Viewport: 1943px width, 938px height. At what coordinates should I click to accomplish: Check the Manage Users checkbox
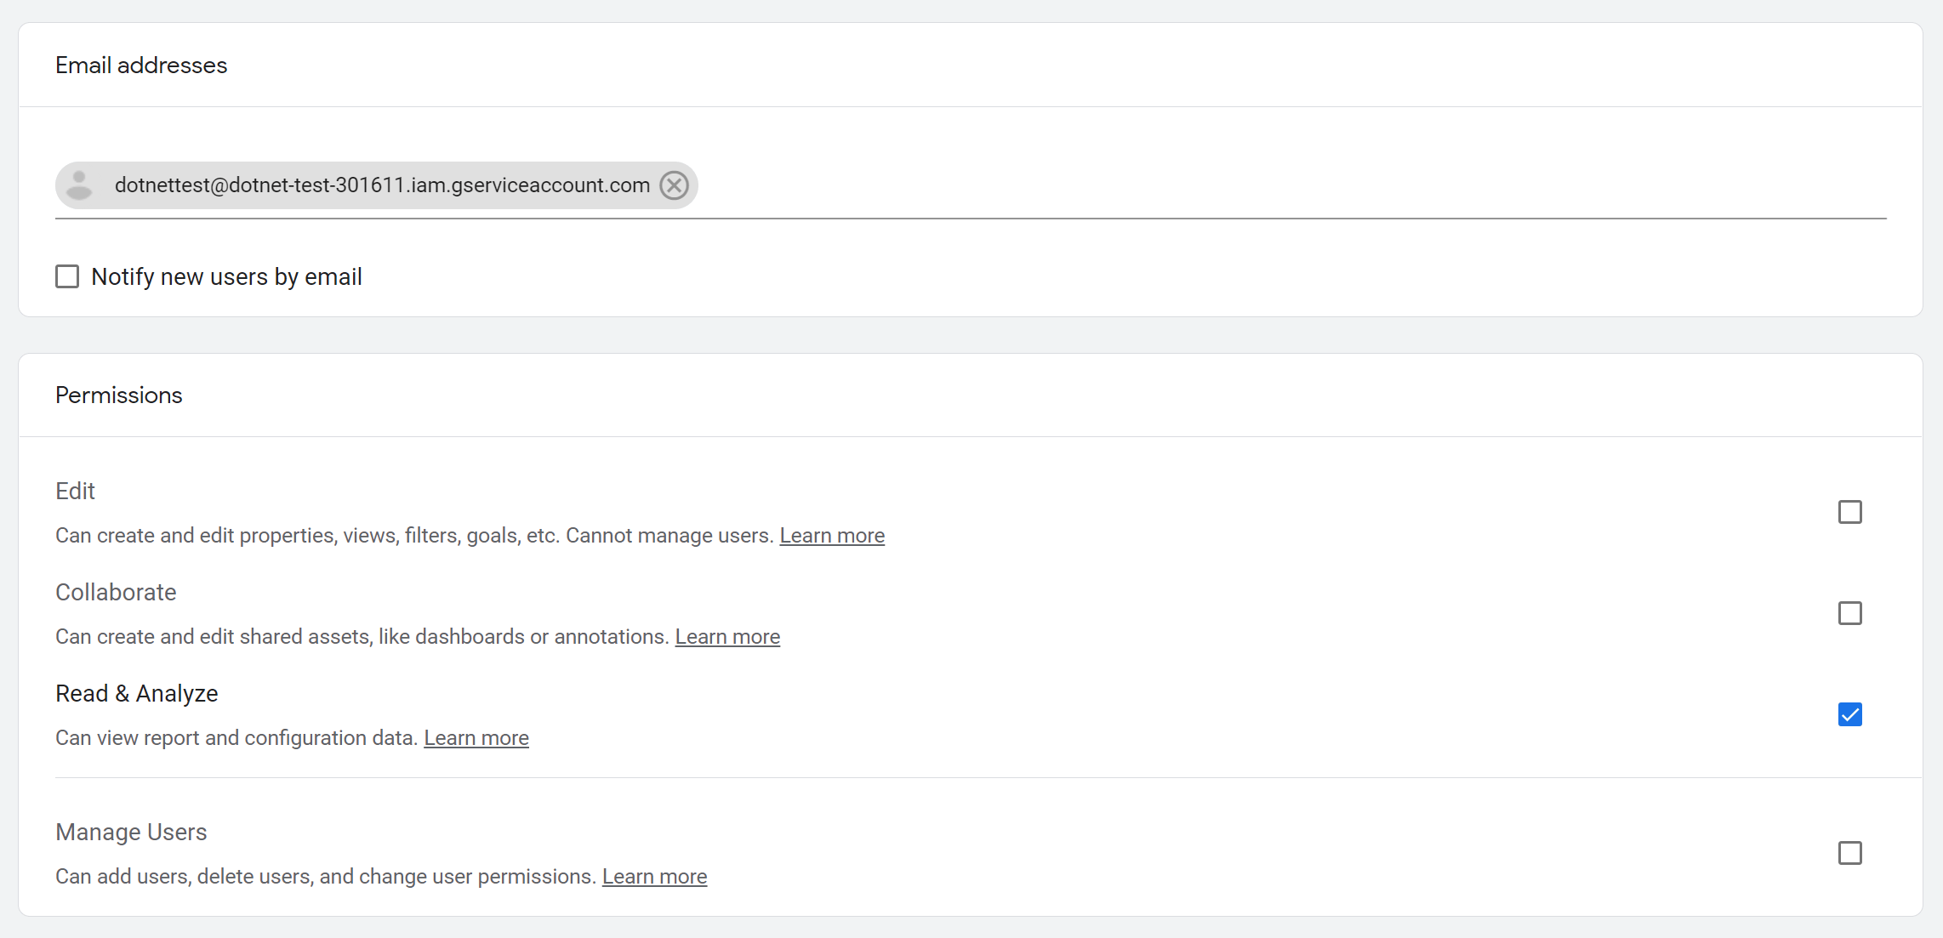tap(1849, 853)
